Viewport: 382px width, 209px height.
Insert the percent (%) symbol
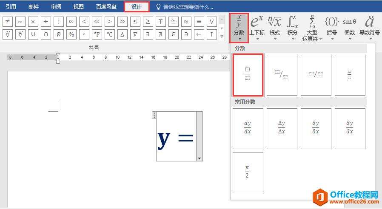coord(71,34)
